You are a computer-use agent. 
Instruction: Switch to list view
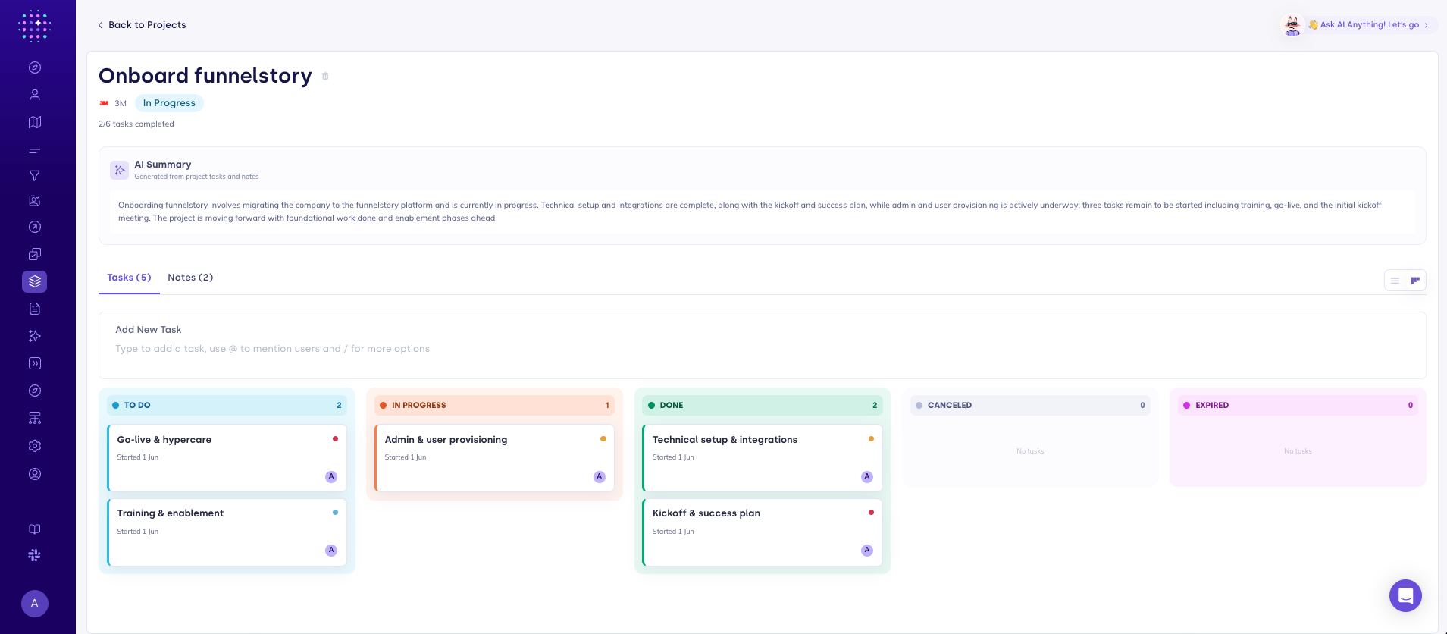[x=1395, y=281]
